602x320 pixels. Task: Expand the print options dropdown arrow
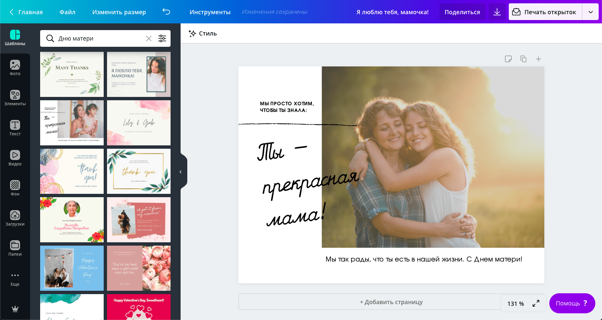pyautogui.click(x=591, y=12)
